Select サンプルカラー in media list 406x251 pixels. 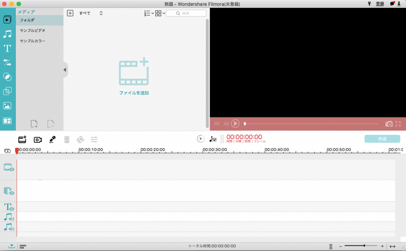click(33, 41)
